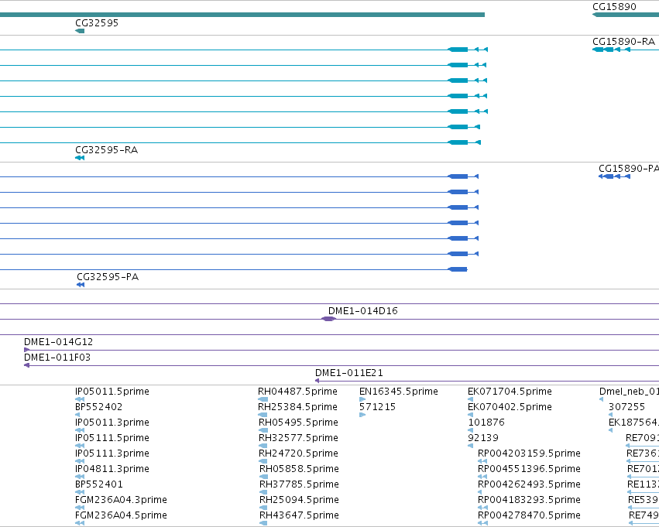Select the arrow glyph under 571215
This screenshot has height=527, width=659.
coord(362,415)
